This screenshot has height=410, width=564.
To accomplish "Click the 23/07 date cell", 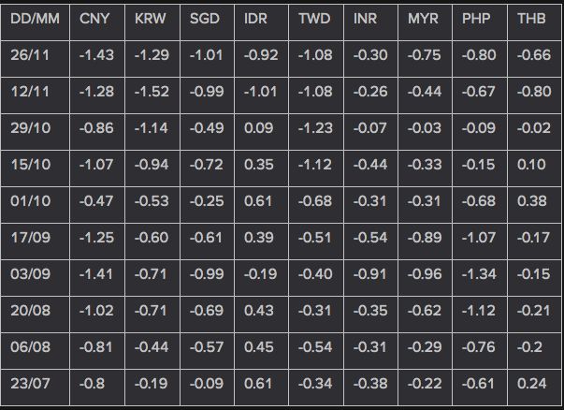I will [x=35, y=388].
